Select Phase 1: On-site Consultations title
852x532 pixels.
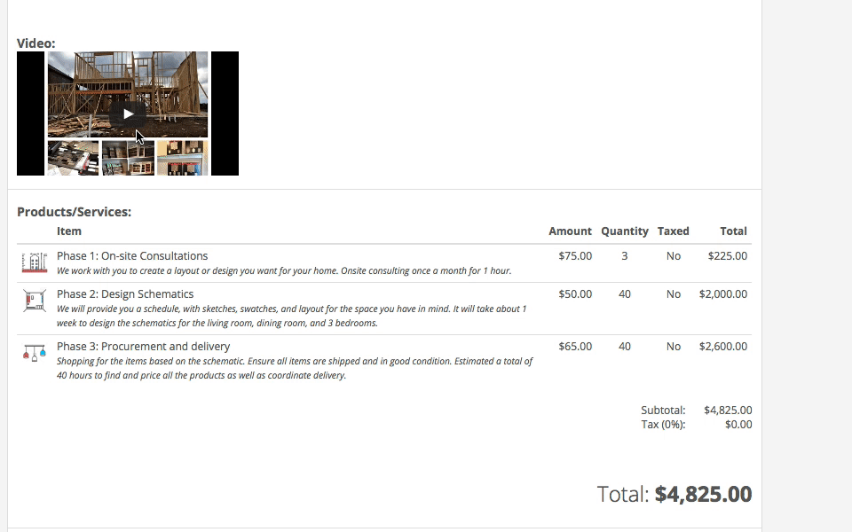pyautogui.click(x=132, y=256)
